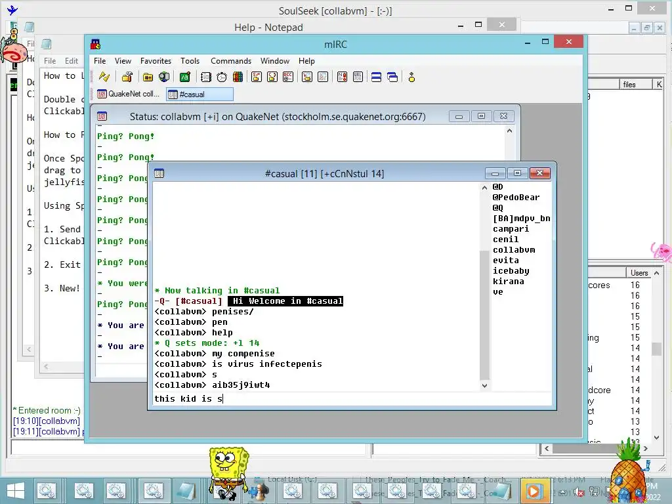672x504 pixels.
Task: Click SoulSeek horizontal scrollbar left arrow
Action: point(547,449)
